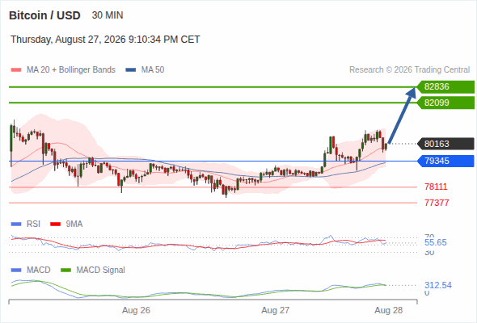The image size is (477, 323).
Task: Click the Bitcoin / USD chart title
Action: click(x=44, y=15)
